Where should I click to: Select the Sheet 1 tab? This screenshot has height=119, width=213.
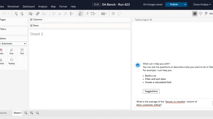(x=18, y=113)
